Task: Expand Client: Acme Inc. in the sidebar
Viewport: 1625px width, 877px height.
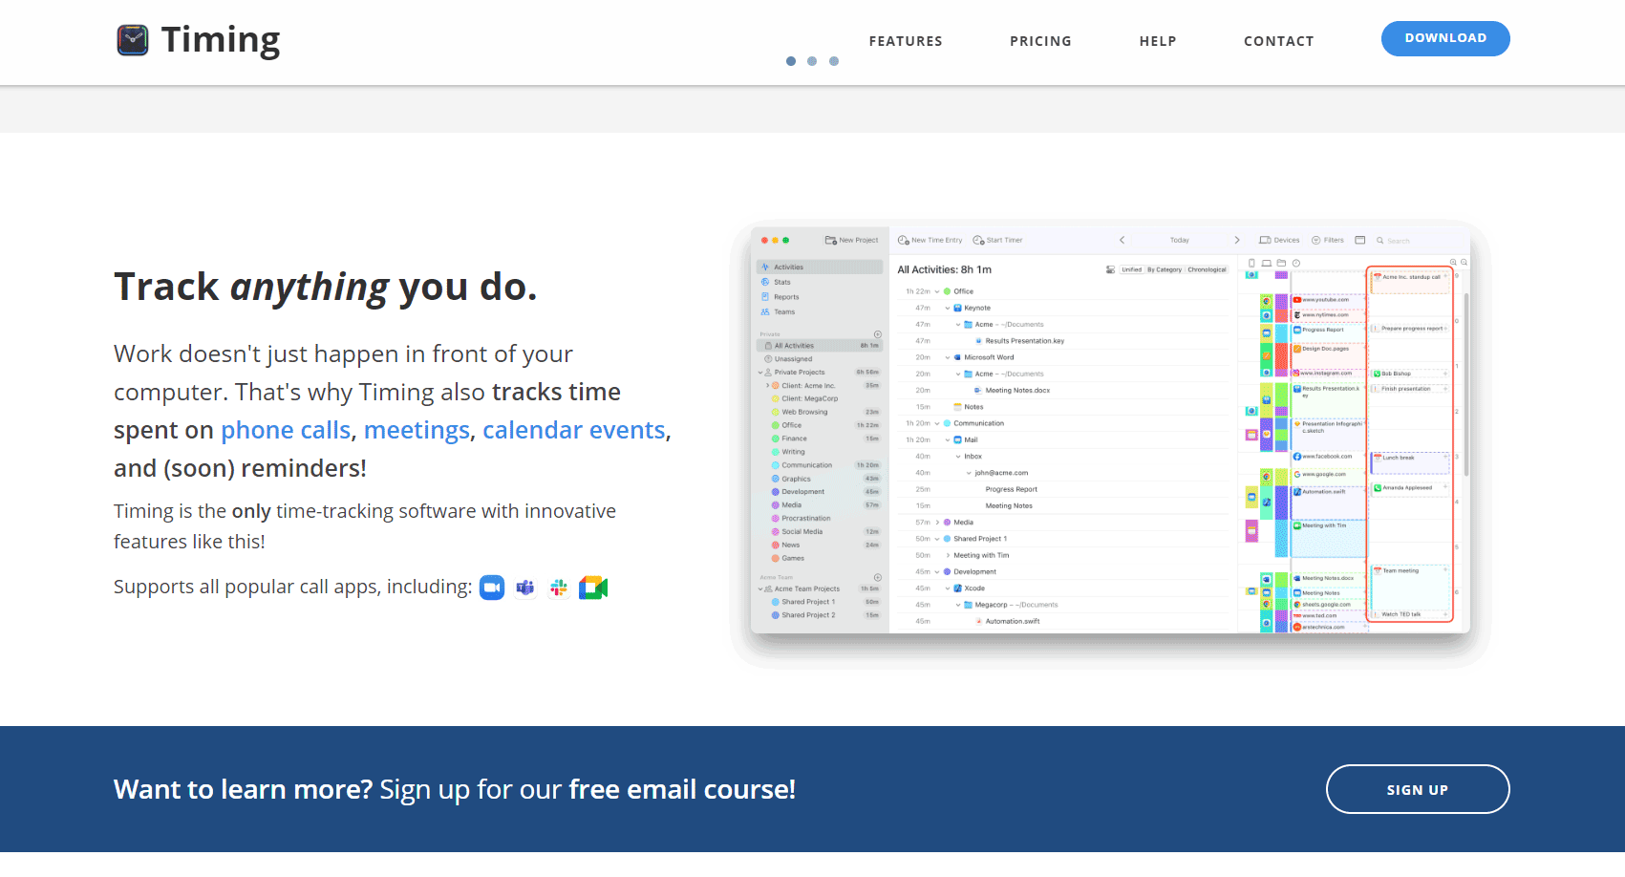Action: tap(767, 386)
